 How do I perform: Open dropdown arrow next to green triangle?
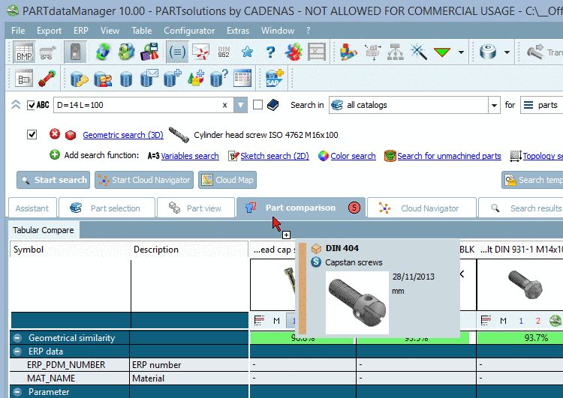pos(462,52)
